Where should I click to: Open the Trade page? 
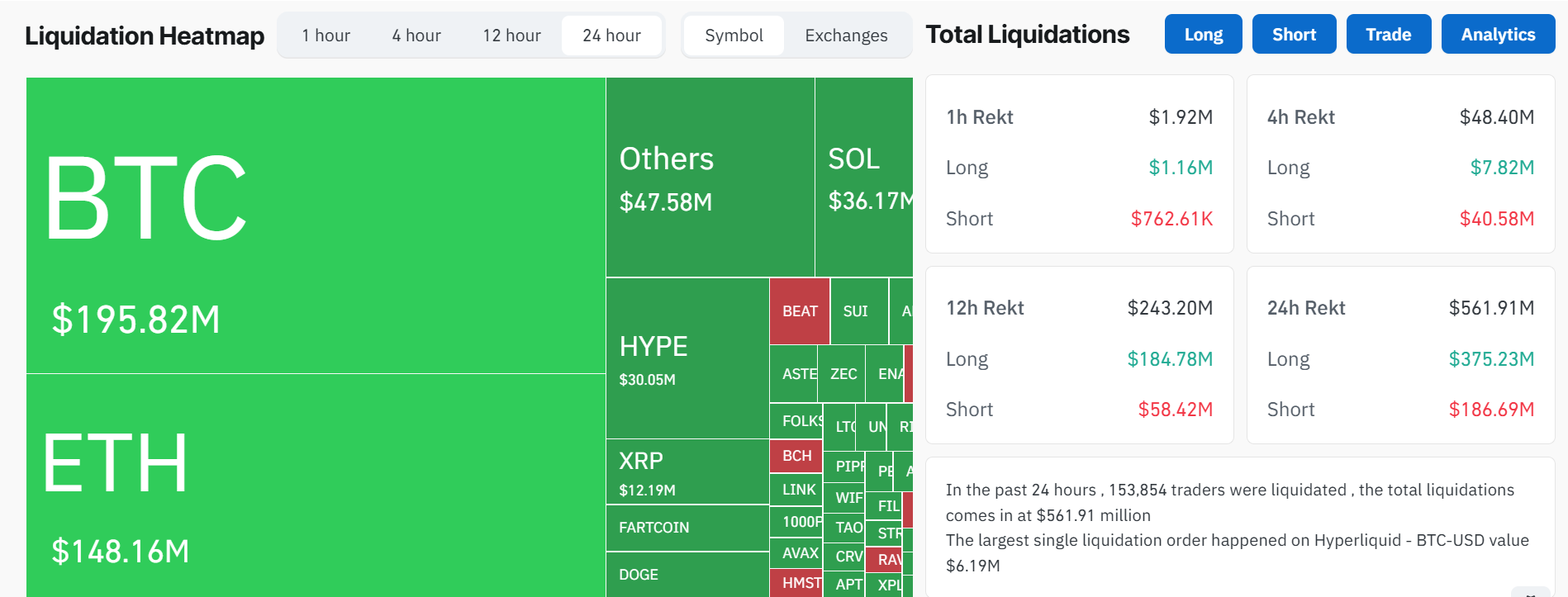[x=1388, y=34]
